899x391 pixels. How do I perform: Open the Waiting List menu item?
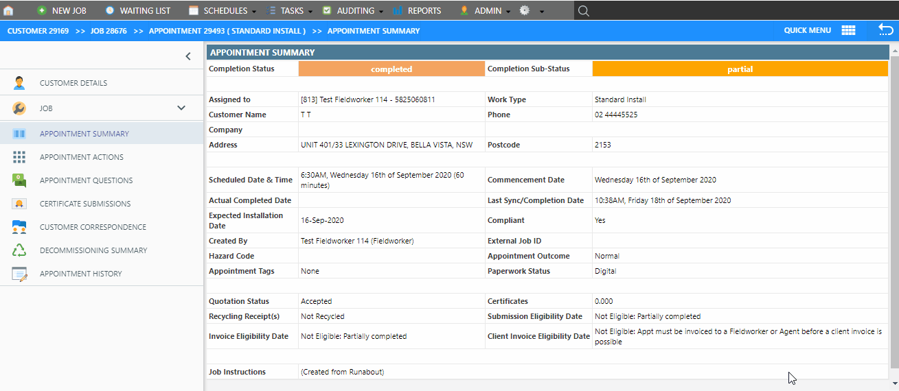138,11
